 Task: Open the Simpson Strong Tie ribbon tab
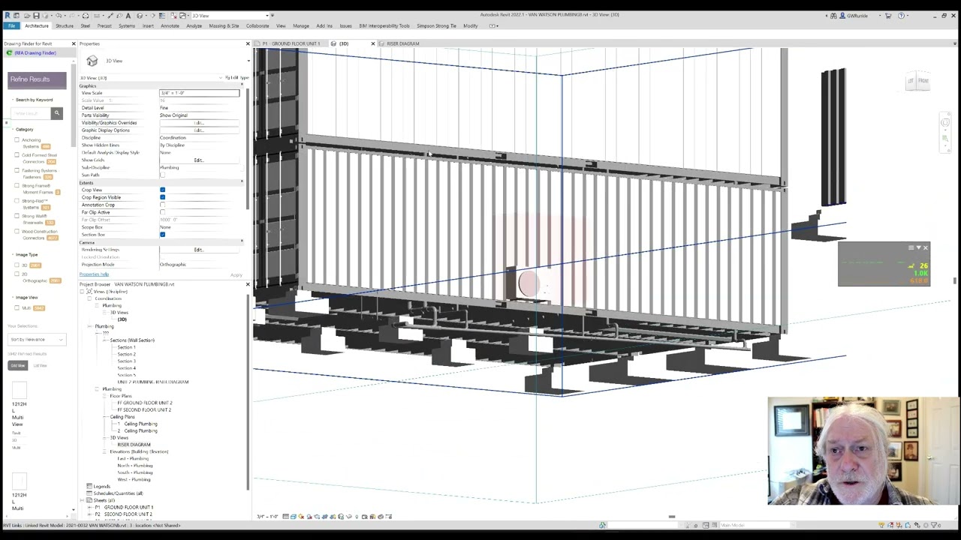(x=436, y=25)
